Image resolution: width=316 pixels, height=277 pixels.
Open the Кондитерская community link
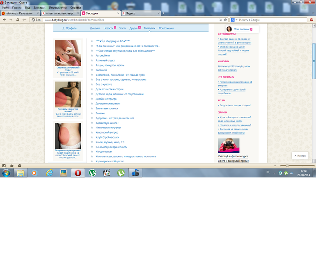pyautogui.click(x=104, y=152)
